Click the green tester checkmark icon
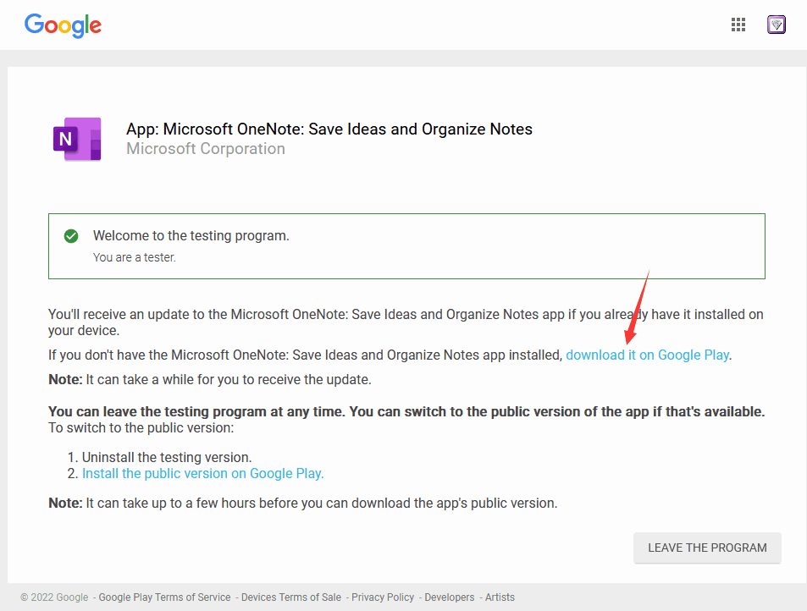Image resolution: width=807 pixels, height=611 pixels. point(71,236)
